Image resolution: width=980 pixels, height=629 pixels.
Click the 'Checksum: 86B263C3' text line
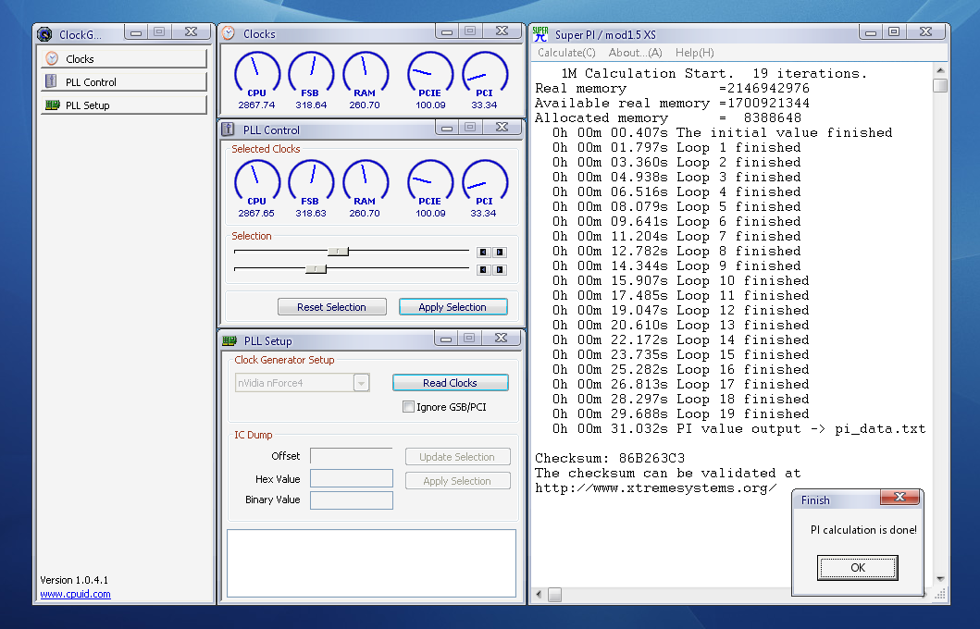[609, 458]
